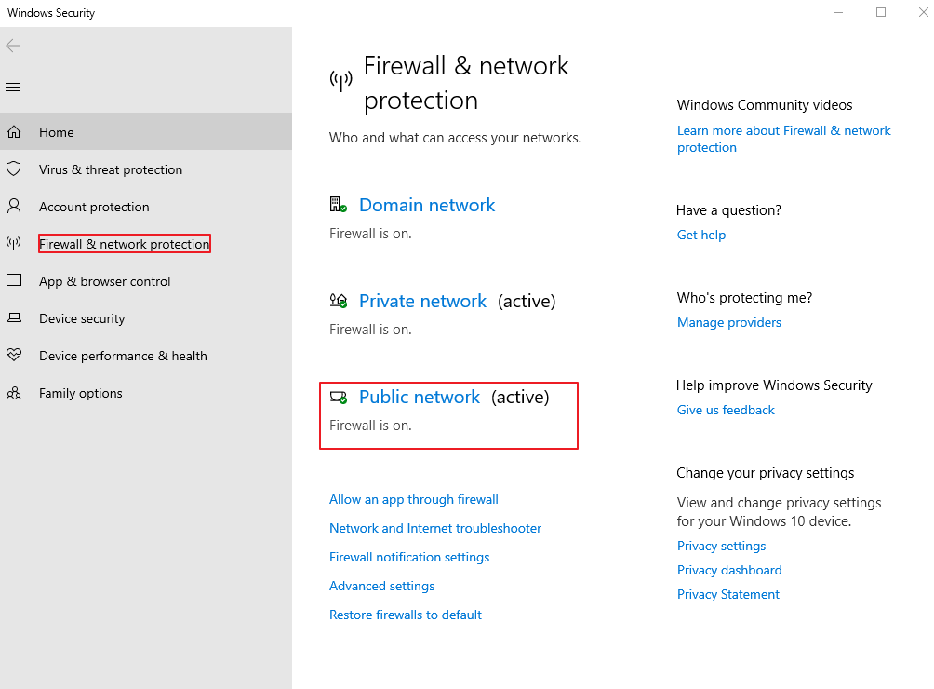Click the back arrow icon

pos(13,46)
